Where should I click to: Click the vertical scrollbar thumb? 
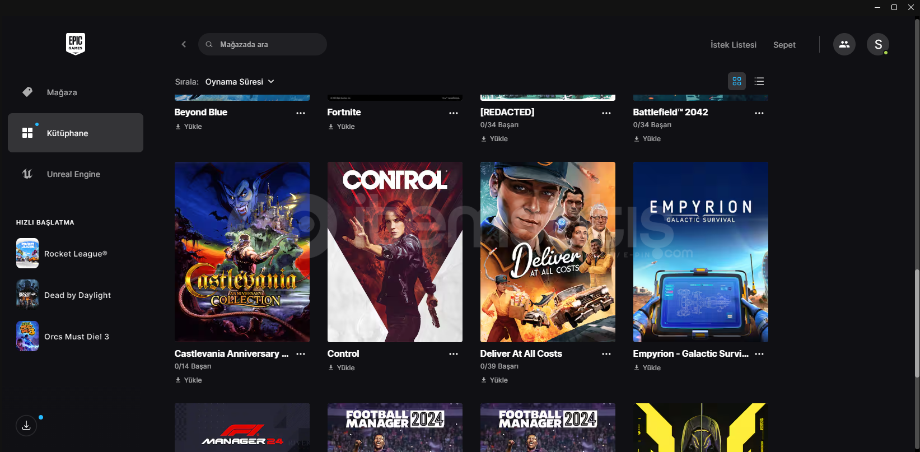click(917, 323)
